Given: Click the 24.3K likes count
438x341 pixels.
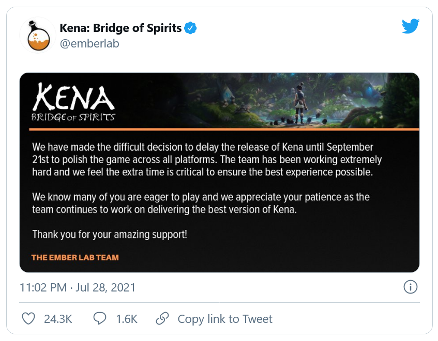Looking at the screenshot, I should 58,319.
